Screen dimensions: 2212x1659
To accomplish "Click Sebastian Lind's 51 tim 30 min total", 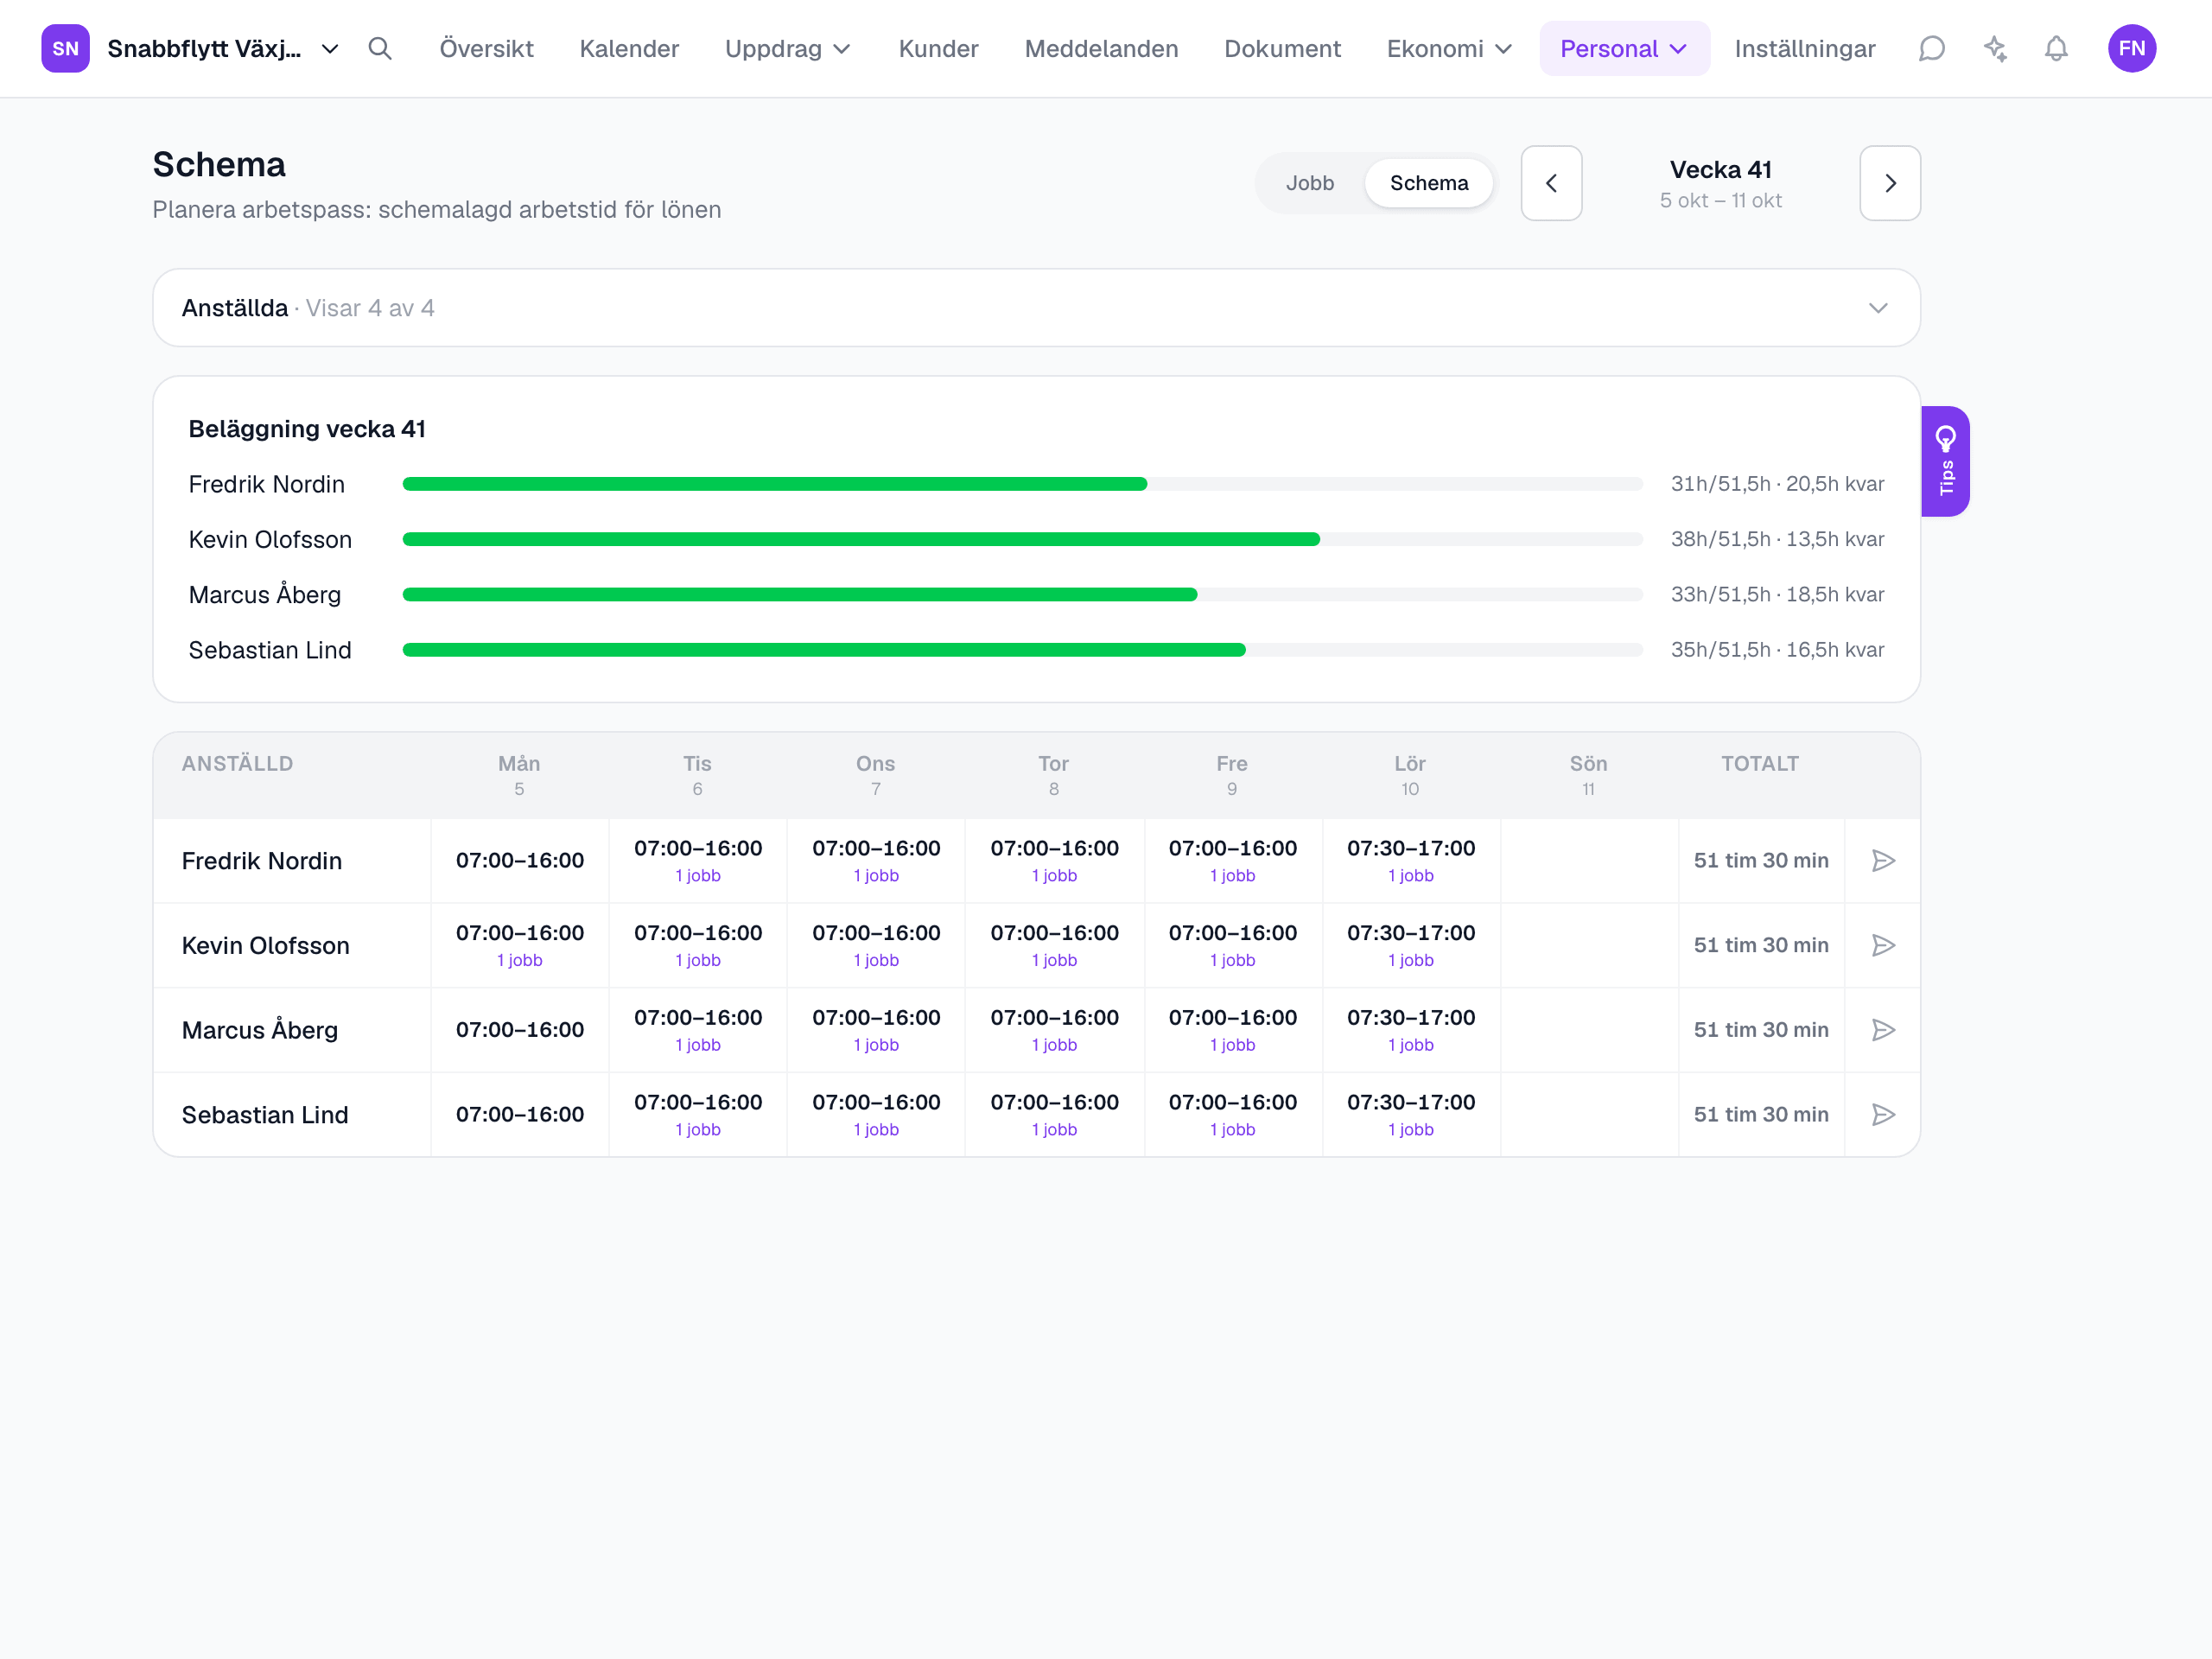I will [x=1760, y=1114].
